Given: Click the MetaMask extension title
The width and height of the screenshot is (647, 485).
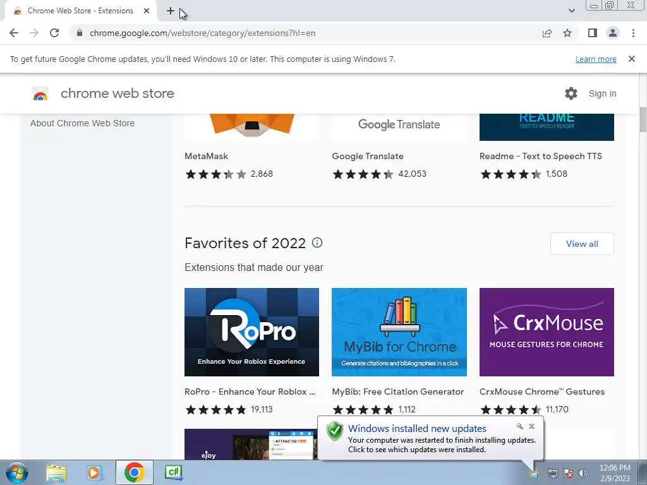Looking at the screenshot, I should [207, 157].
